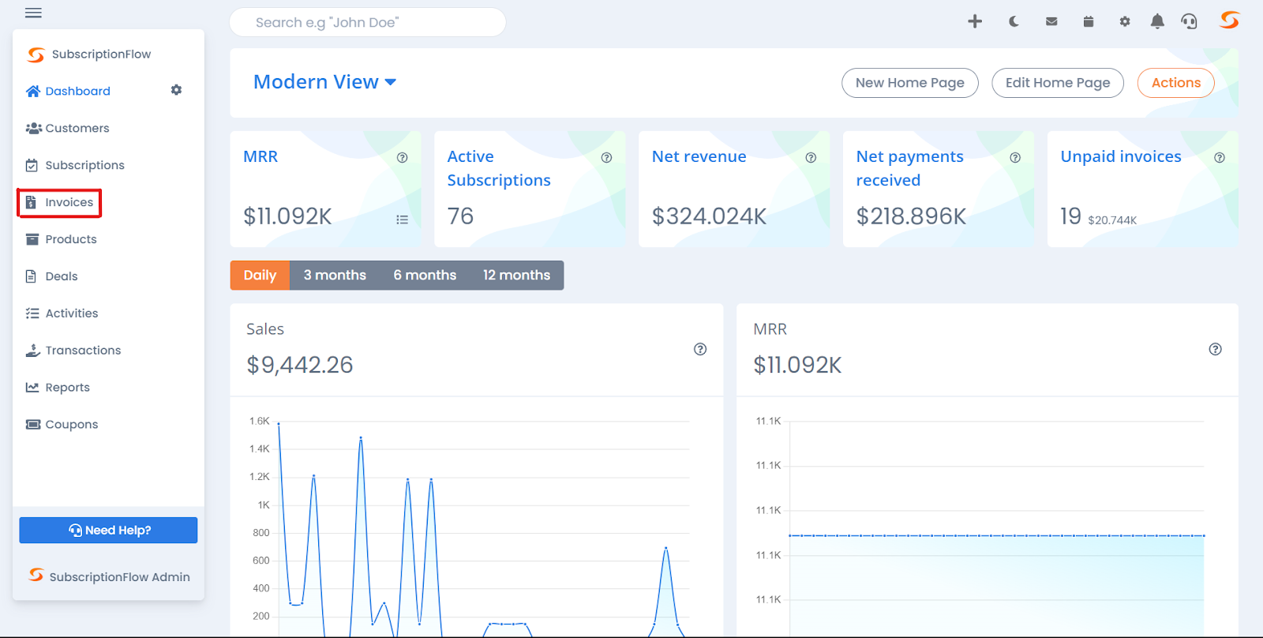Open settings gear in top bar

pos(1125,21)
